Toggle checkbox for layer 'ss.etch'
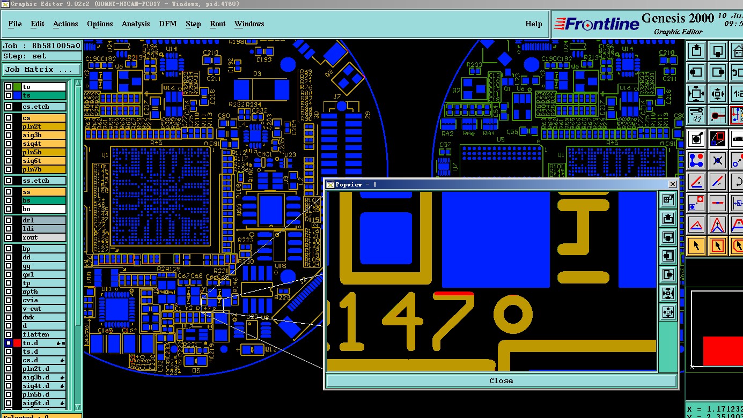This screenshot has height=418, width=743. [9, 181]
